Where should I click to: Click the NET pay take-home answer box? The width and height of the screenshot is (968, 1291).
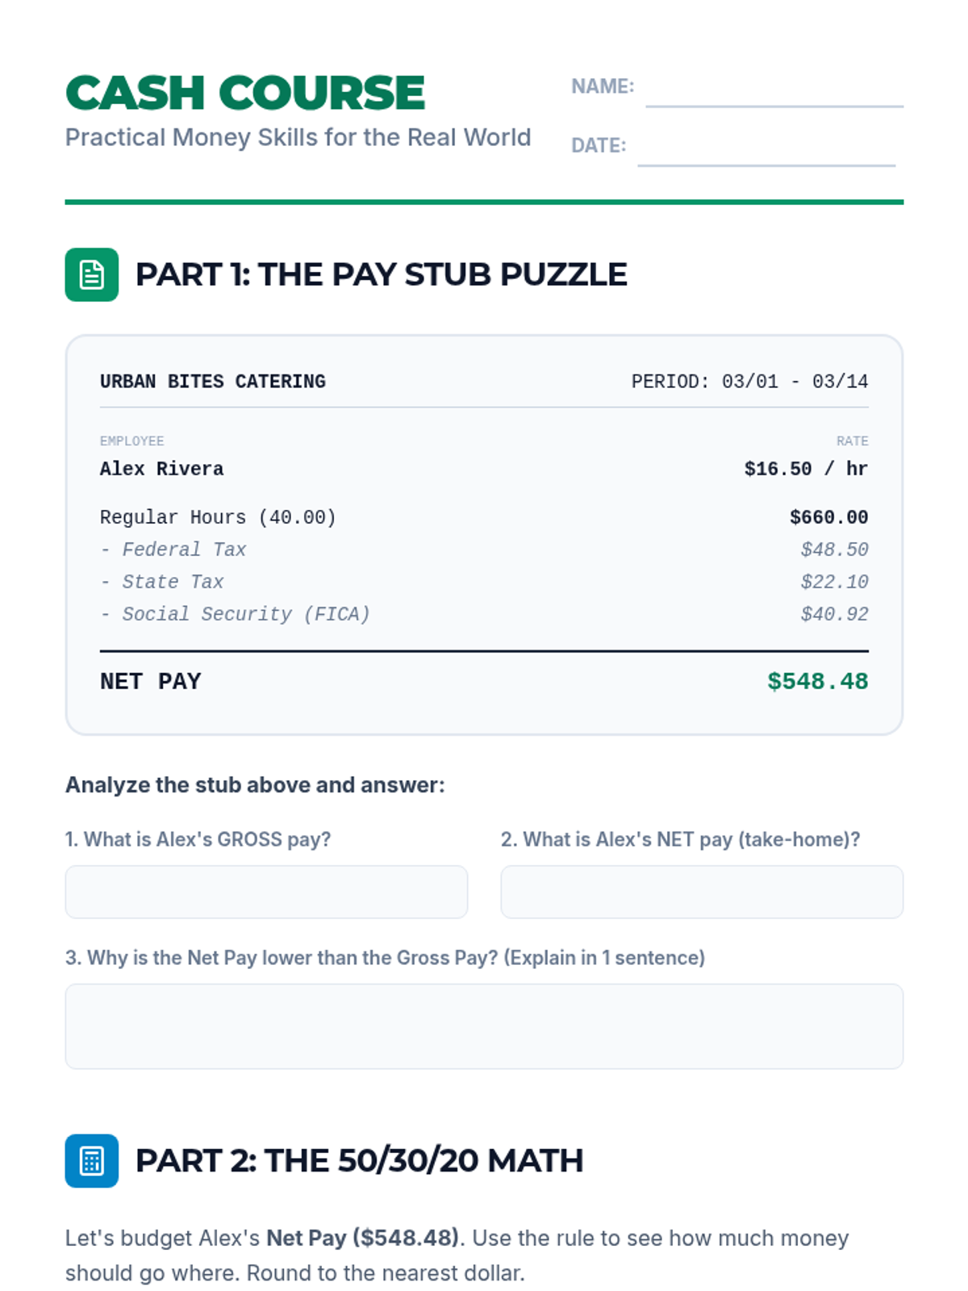(x=701, y=892)
